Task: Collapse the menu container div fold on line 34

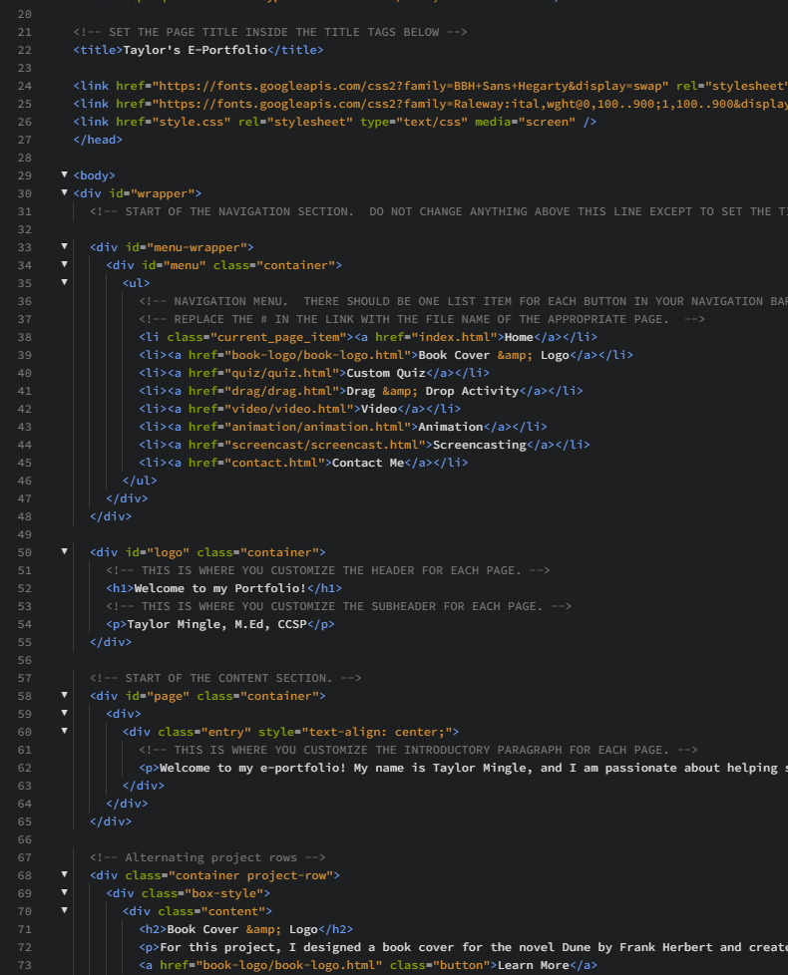Action: tap(64, 264)
